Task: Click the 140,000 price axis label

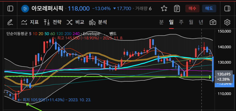Action: pyautogui.click(x=224, y=47)
